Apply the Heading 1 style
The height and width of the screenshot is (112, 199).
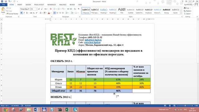pyautogui.click(x=104, y=11)
